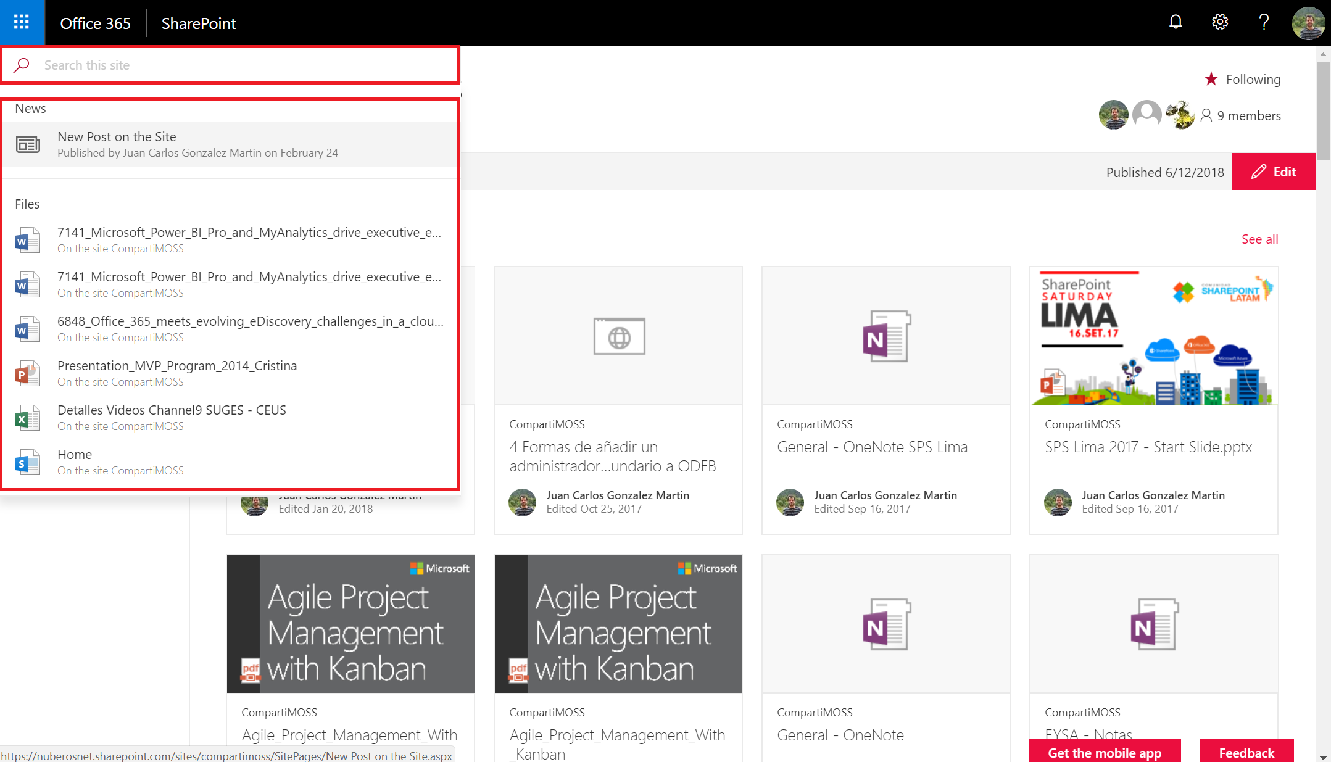
Task: Click Juan Carlos Gonzalez Martin on SPS Lima 2017 card
Action: (1153, 495)
